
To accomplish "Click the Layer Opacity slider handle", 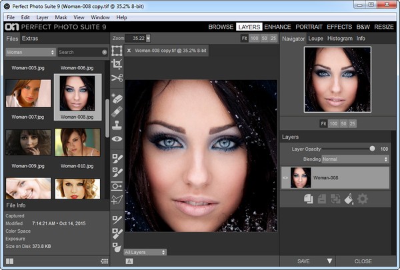I will tap(372, 149).
